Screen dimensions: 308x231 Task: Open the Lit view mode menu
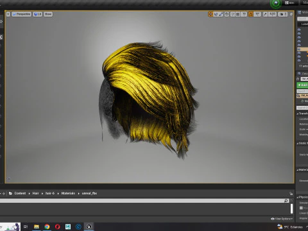[37, 14]
